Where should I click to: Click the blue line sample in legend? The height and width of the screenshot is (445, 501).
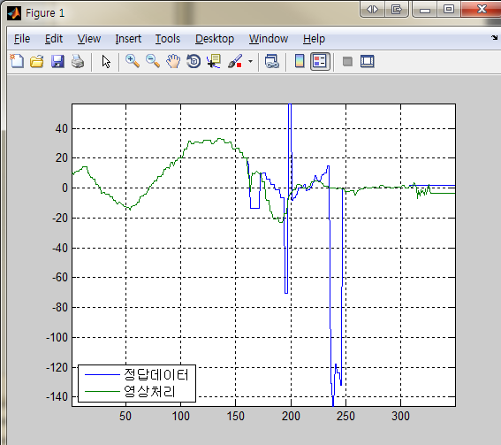[x=102, y=374]
